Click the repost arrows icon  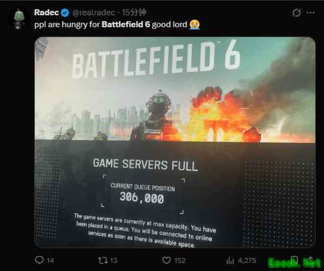tap(103, 260)
